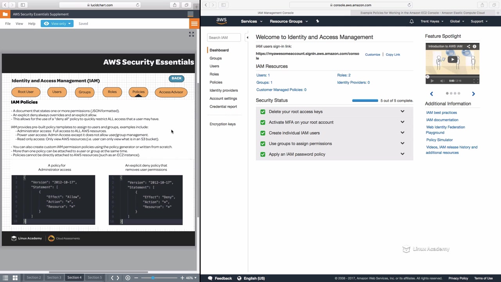Image resolution: width=501 pixels, height=282 pixels.
Task: Open the AWS Services dropdown
Action: coord(251,21)
